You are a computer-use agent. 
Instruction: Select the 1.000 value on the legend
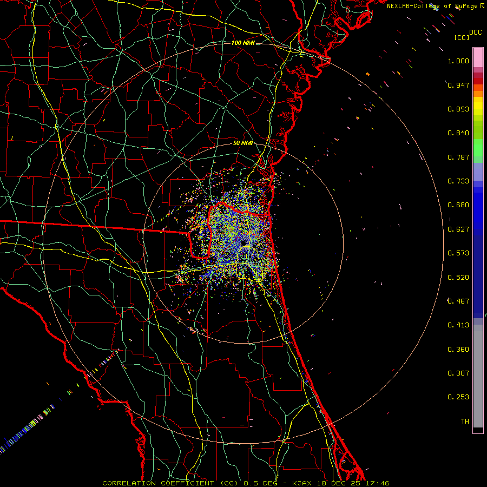point(458,61)
